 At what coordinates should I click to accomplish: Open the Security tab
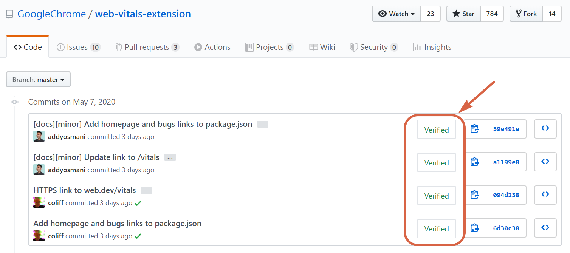click(x=374, y=47)
